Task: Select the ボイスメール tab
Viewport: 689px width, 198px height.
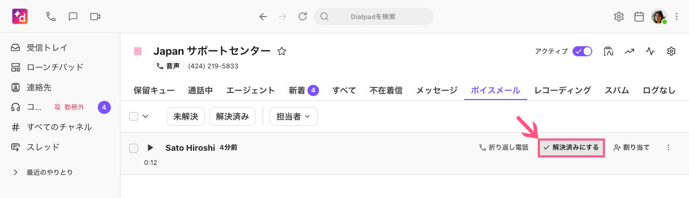Action: [495, 90]
